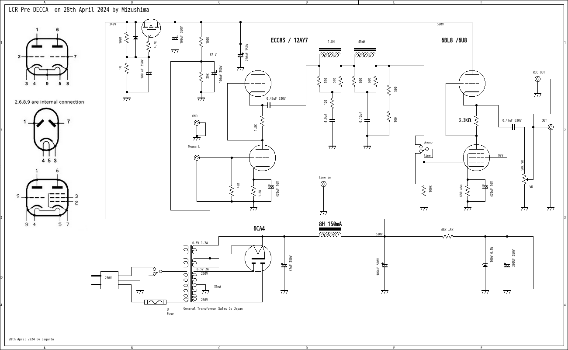Screen dimensions: 568x350
Task: Select the Line in input jack
Action: pos(323,184)
